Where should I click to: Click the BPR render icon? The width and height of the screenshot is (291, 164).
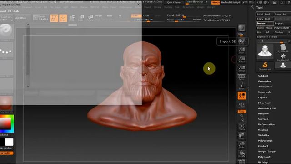[241, 28]
